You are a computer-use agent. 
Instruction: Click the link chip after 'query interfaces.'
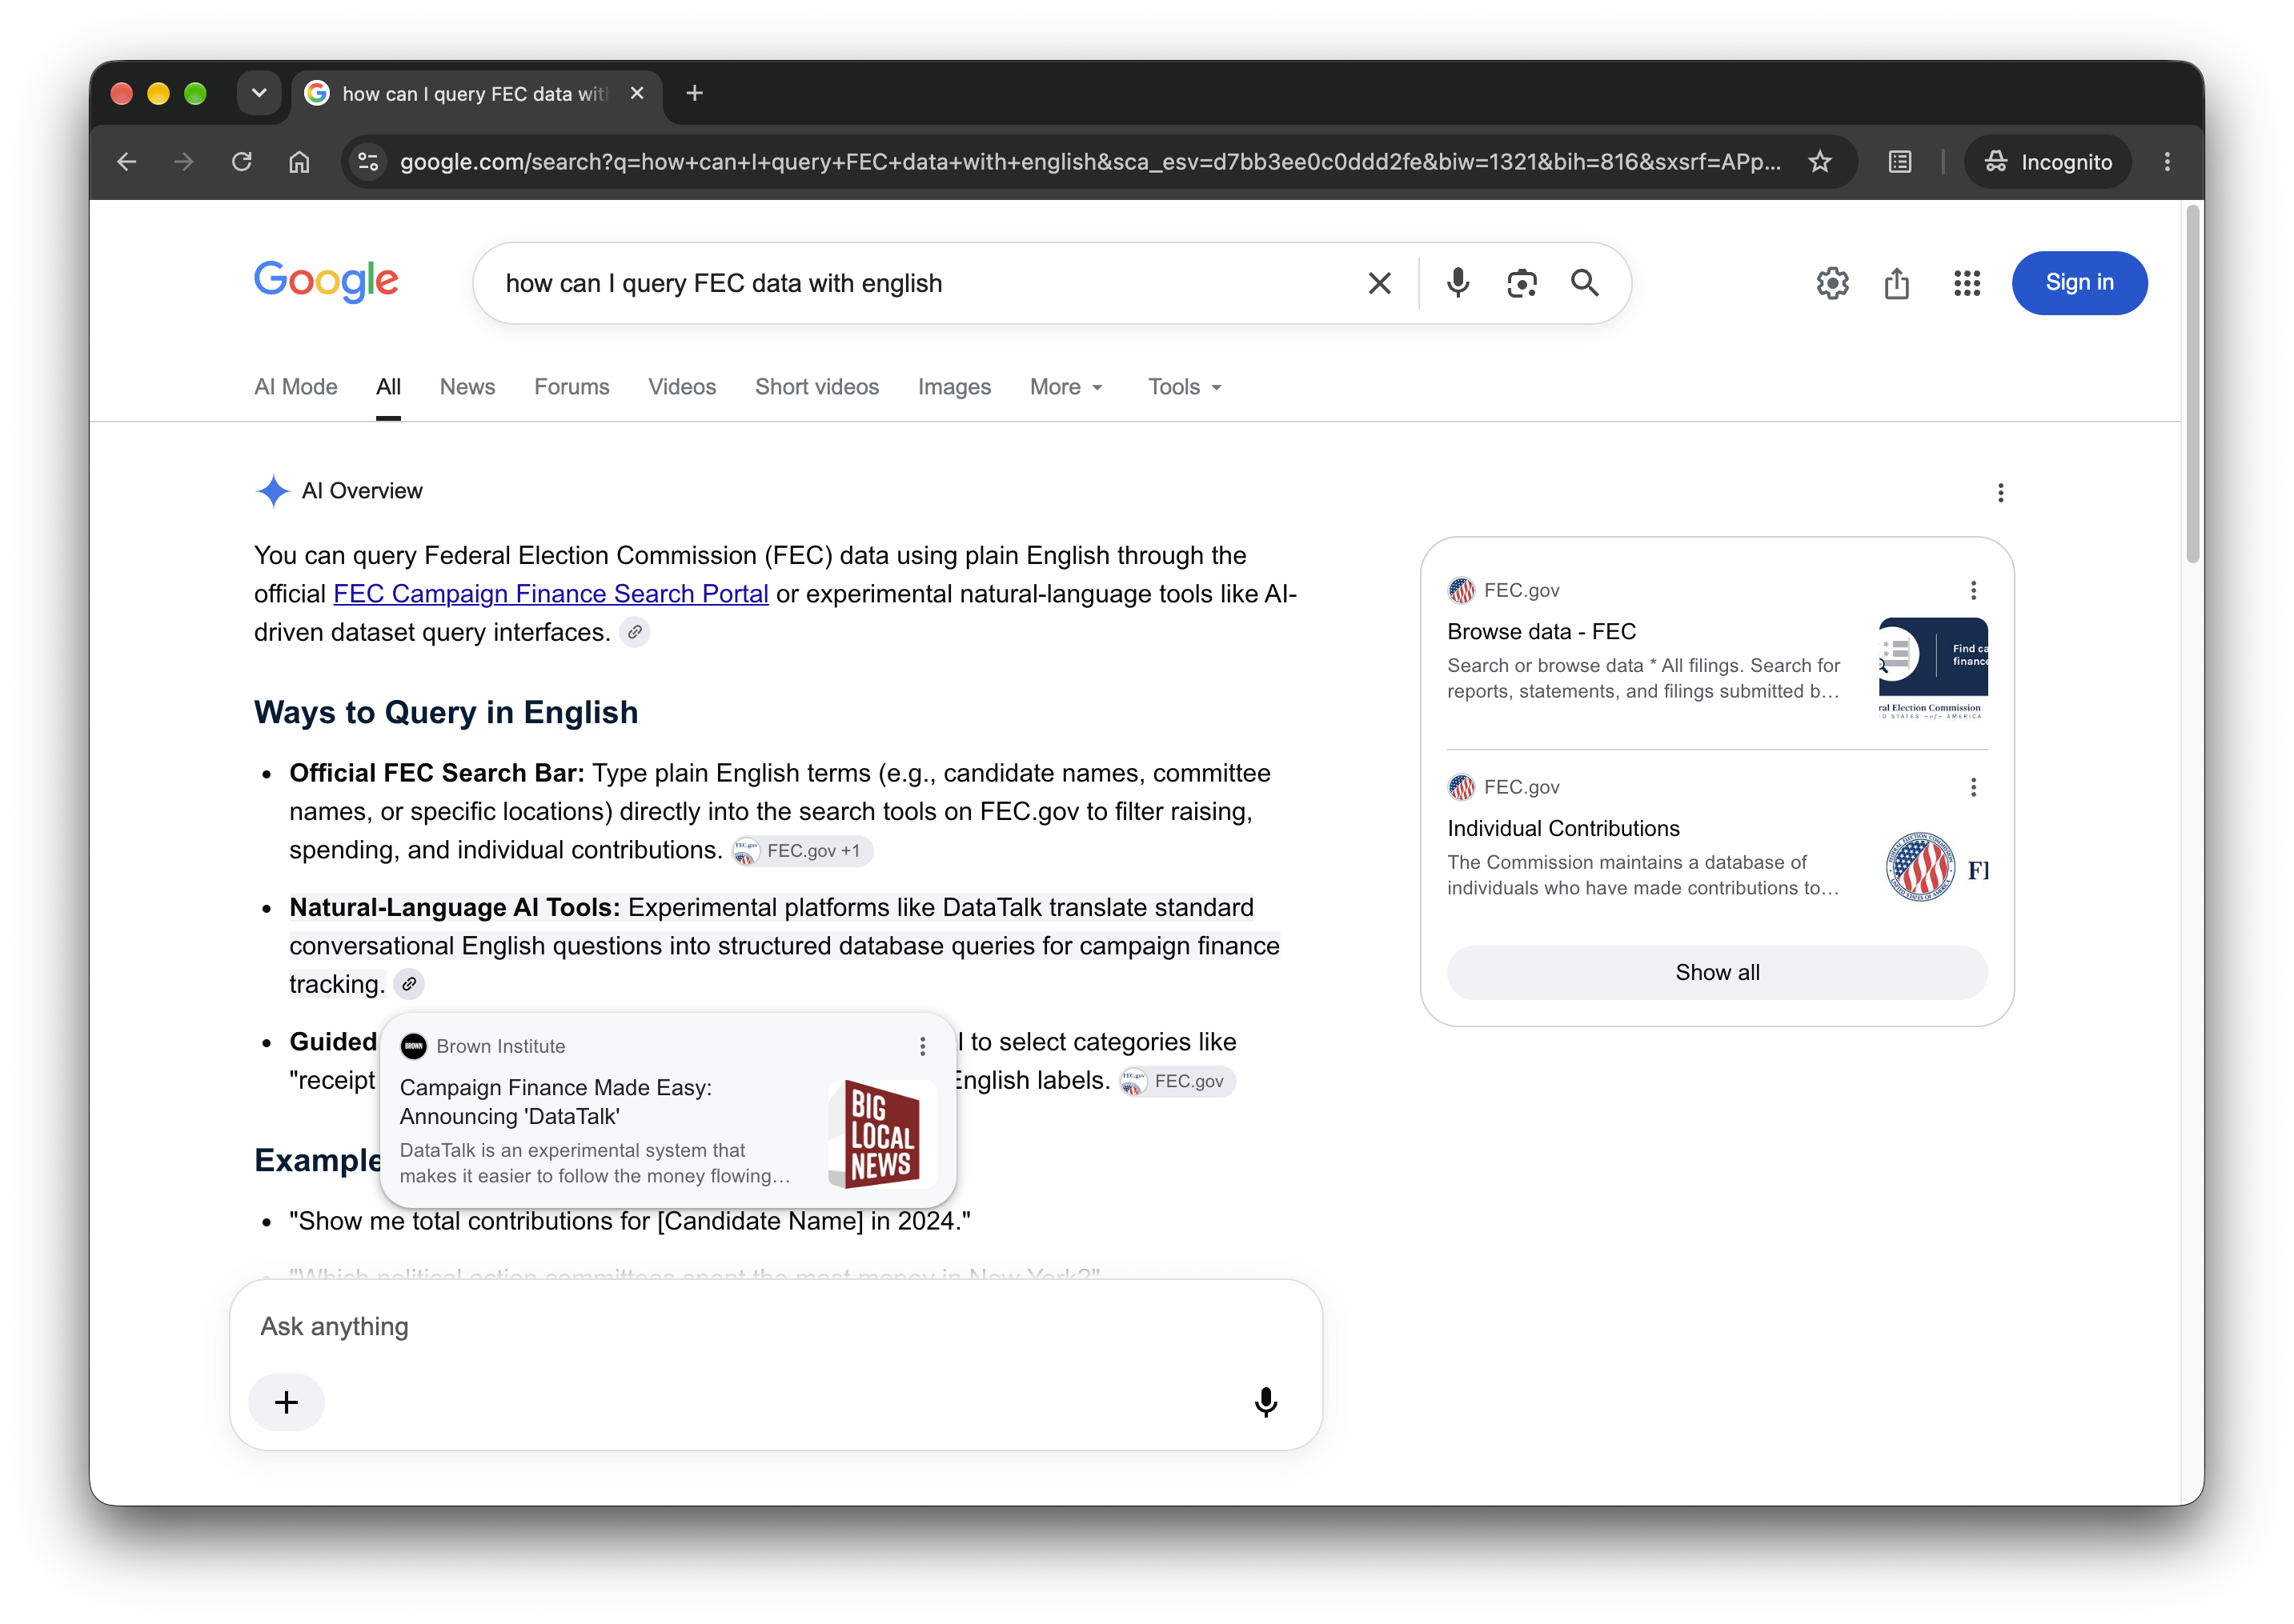(634, 633)
